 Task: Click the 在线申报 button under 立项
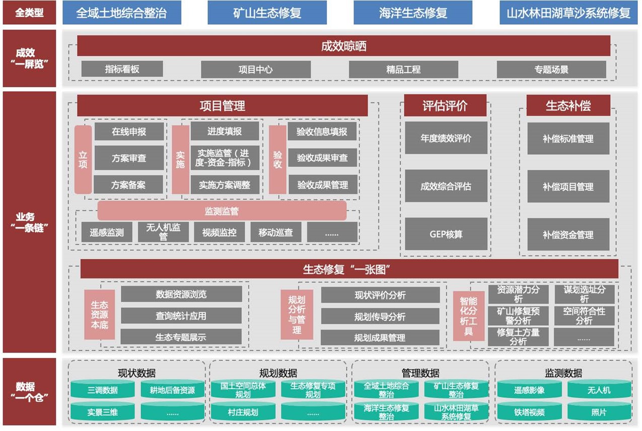pyautogui.click(x=129, y=131)
